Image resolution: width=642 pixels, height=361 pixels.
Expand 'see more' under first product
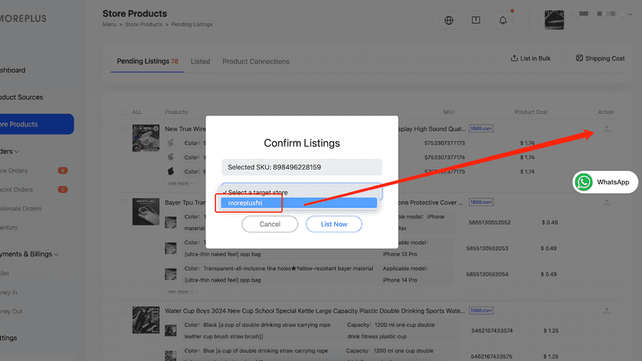tap(181, 184)
